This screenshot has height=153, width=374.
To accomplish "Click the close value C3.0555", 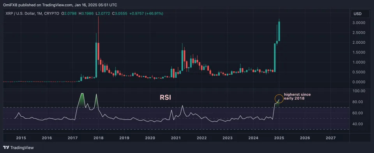I will (120, 14).
